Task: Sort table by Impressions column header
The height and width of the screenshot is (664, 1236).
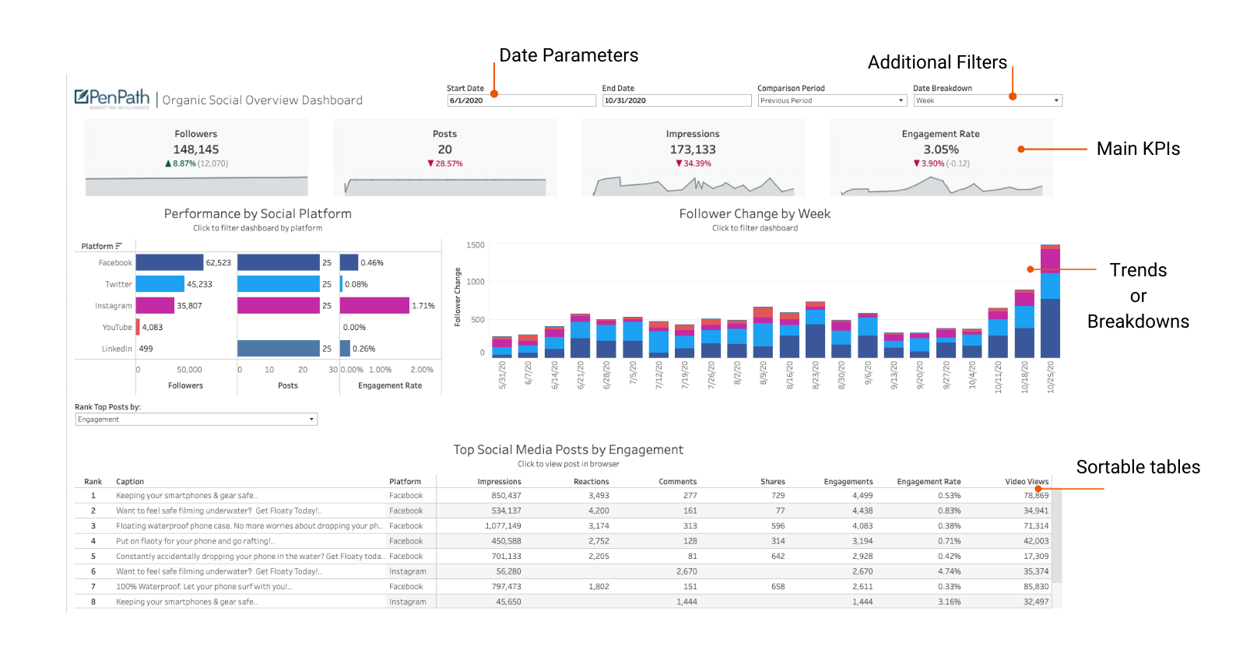Action: coord(499,482)
